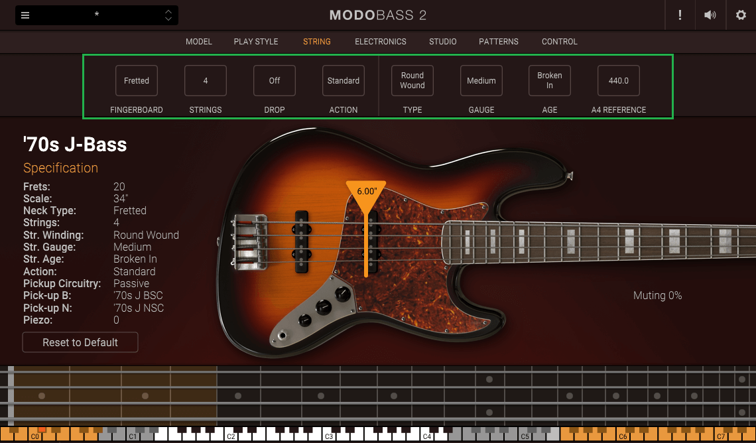Click the Reset to Default button
This screenshot has height=443, width=756.
click(x=80, y=342)
